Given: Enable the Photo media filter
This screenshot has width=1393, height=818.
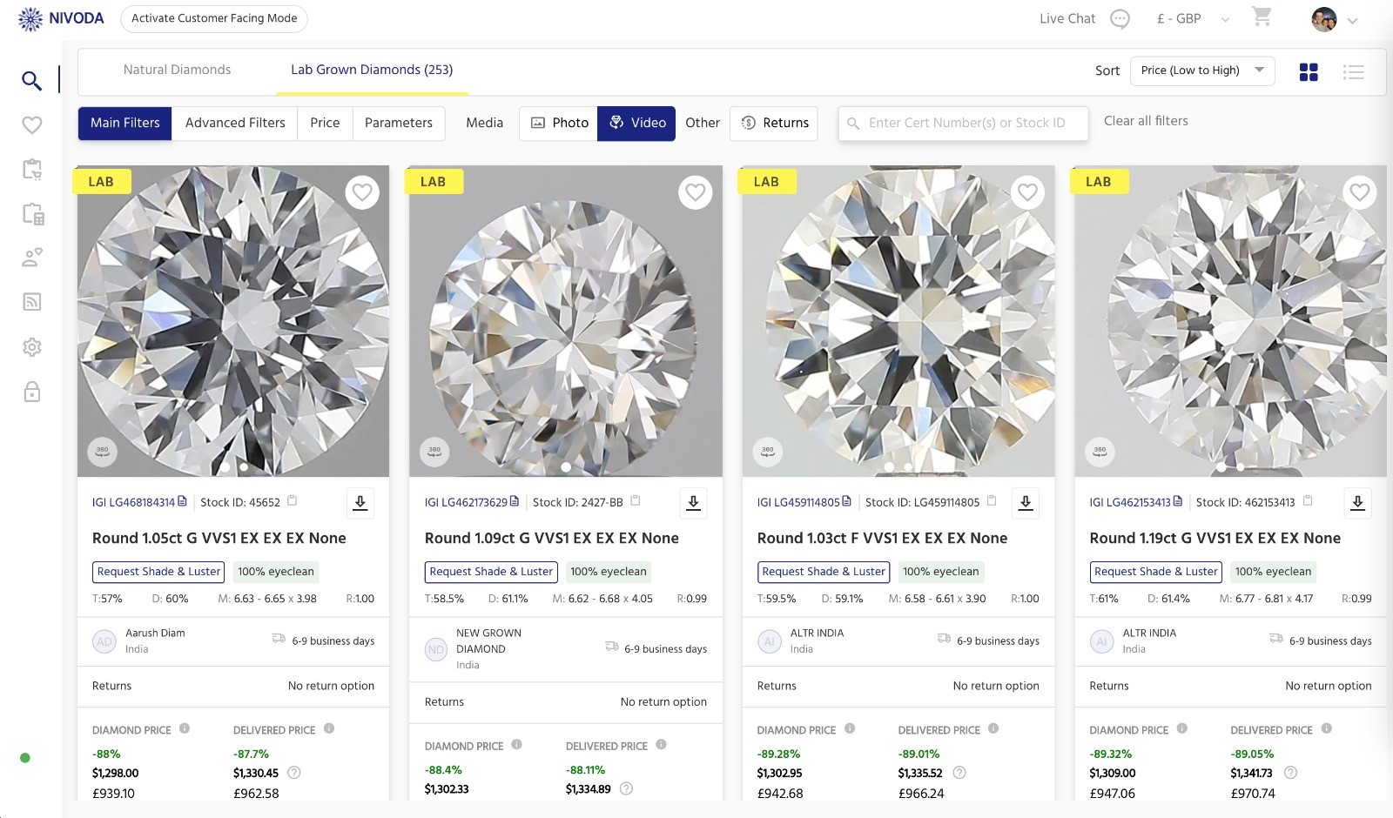Looking at the screenshot, I should (557, 123).
